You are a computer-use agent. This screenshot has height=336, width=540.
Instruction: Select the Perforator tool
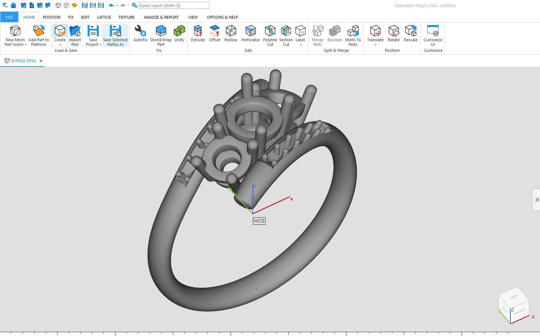251,33
